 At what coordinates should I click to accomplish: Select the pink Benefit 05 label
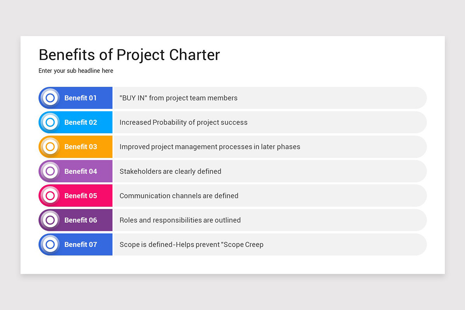point(81,196)
